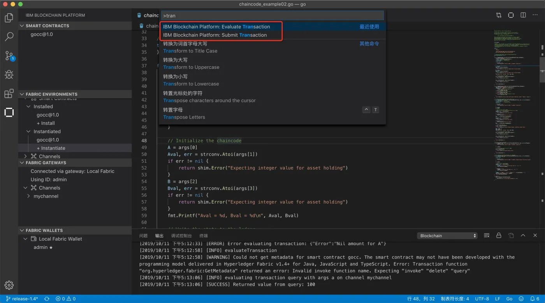The height and width of the screenshot is (303, 545).
Task: Open the Blockchain output channel dropdown
Action: click(x=447, y=236)
